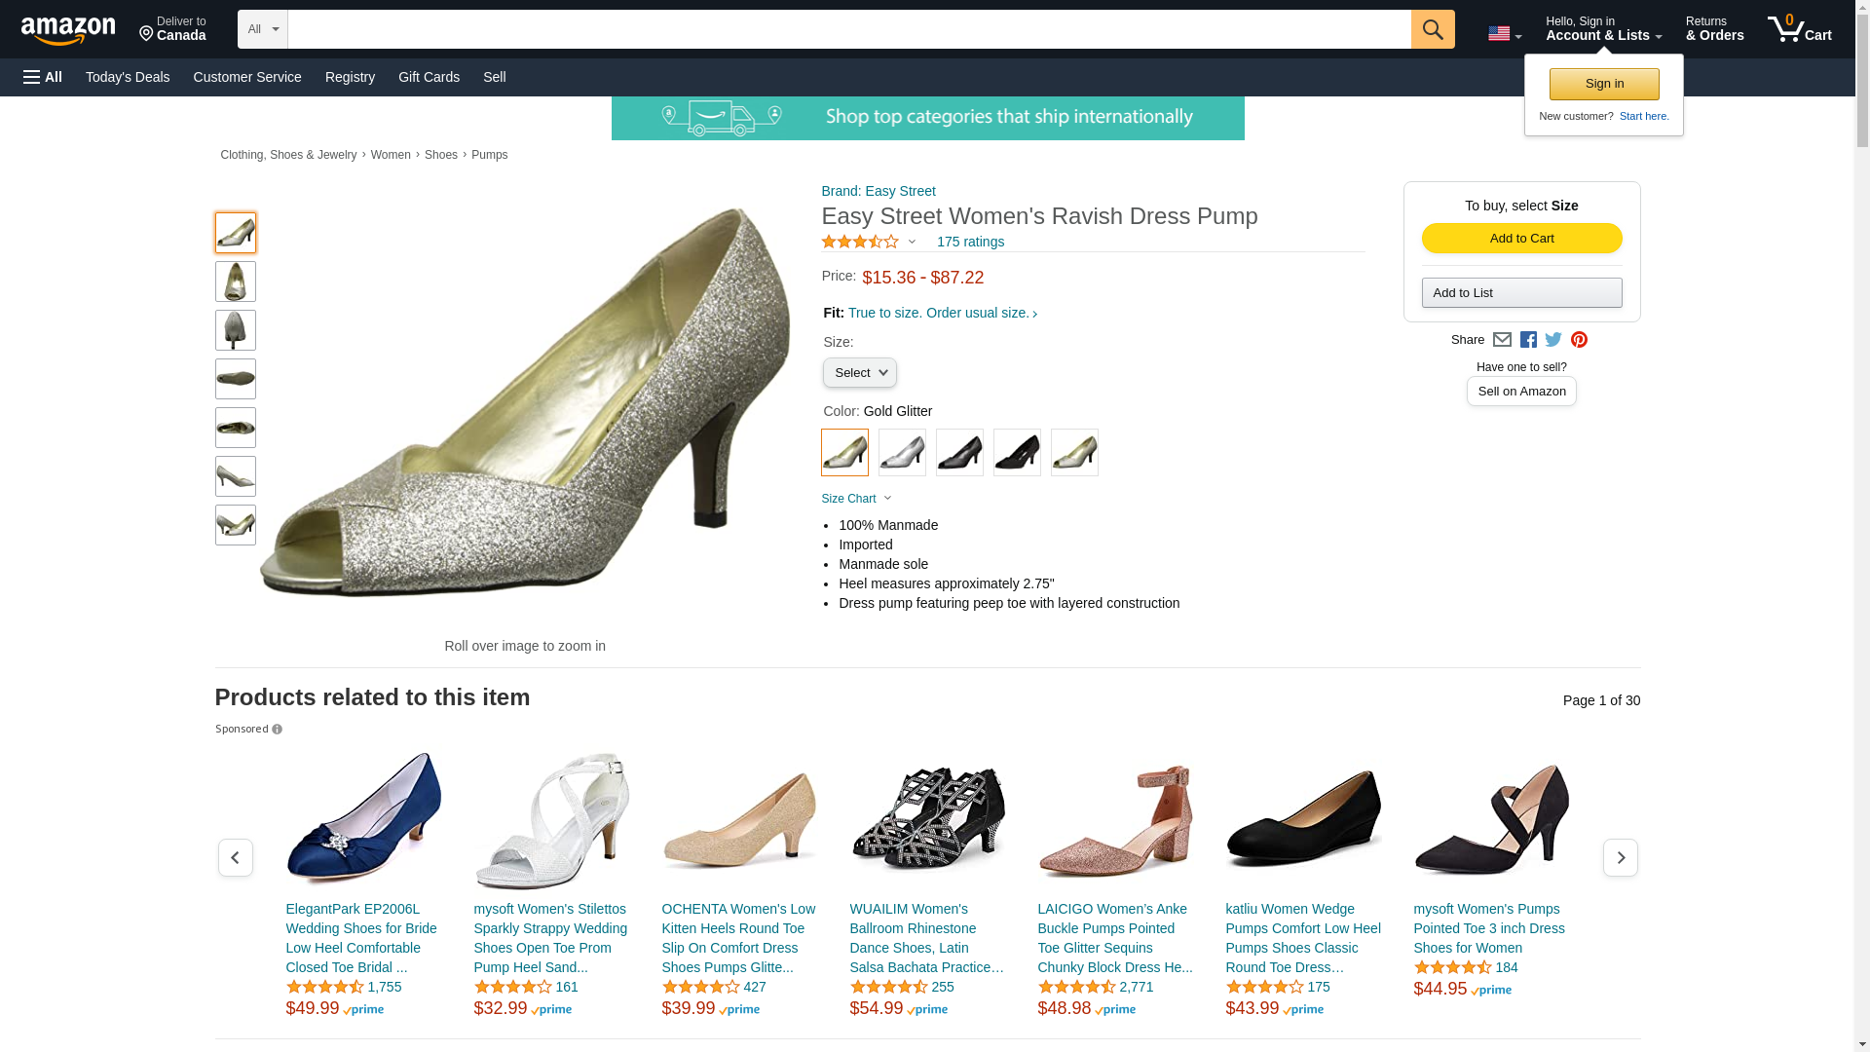Expand the Size Chart section

(856, 499)
